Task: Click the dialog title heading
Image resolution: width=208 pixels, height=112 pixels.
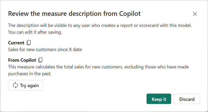Action: click(74, 14)
